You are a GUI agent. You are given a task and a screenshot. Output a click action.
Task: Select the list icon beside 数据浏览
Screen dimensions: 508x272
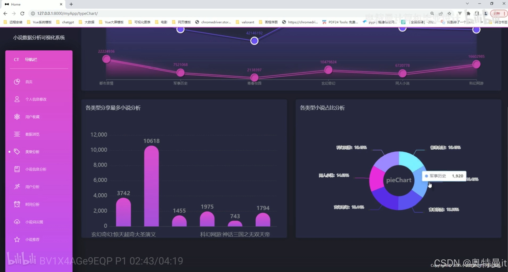pyautogui.click(x=17, y=134)
